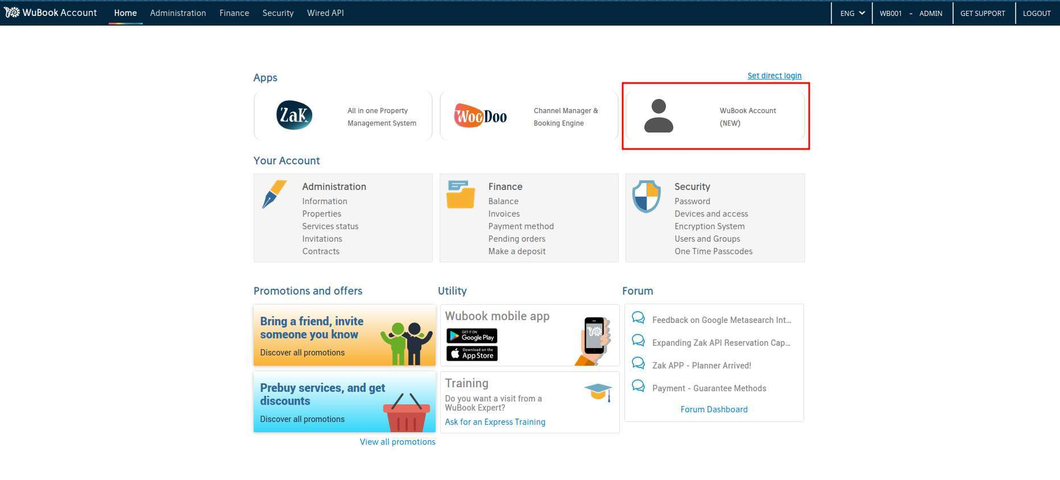Open Encryption System link

(709, 226)
